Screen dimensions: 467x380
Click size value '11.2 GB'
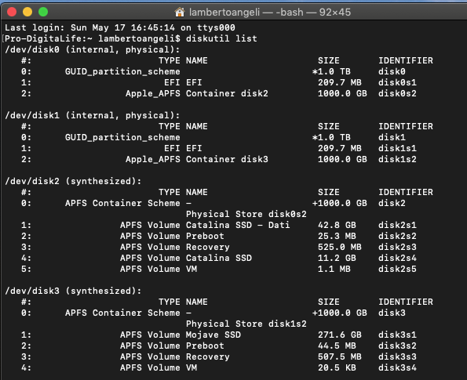tap(337, 258)
